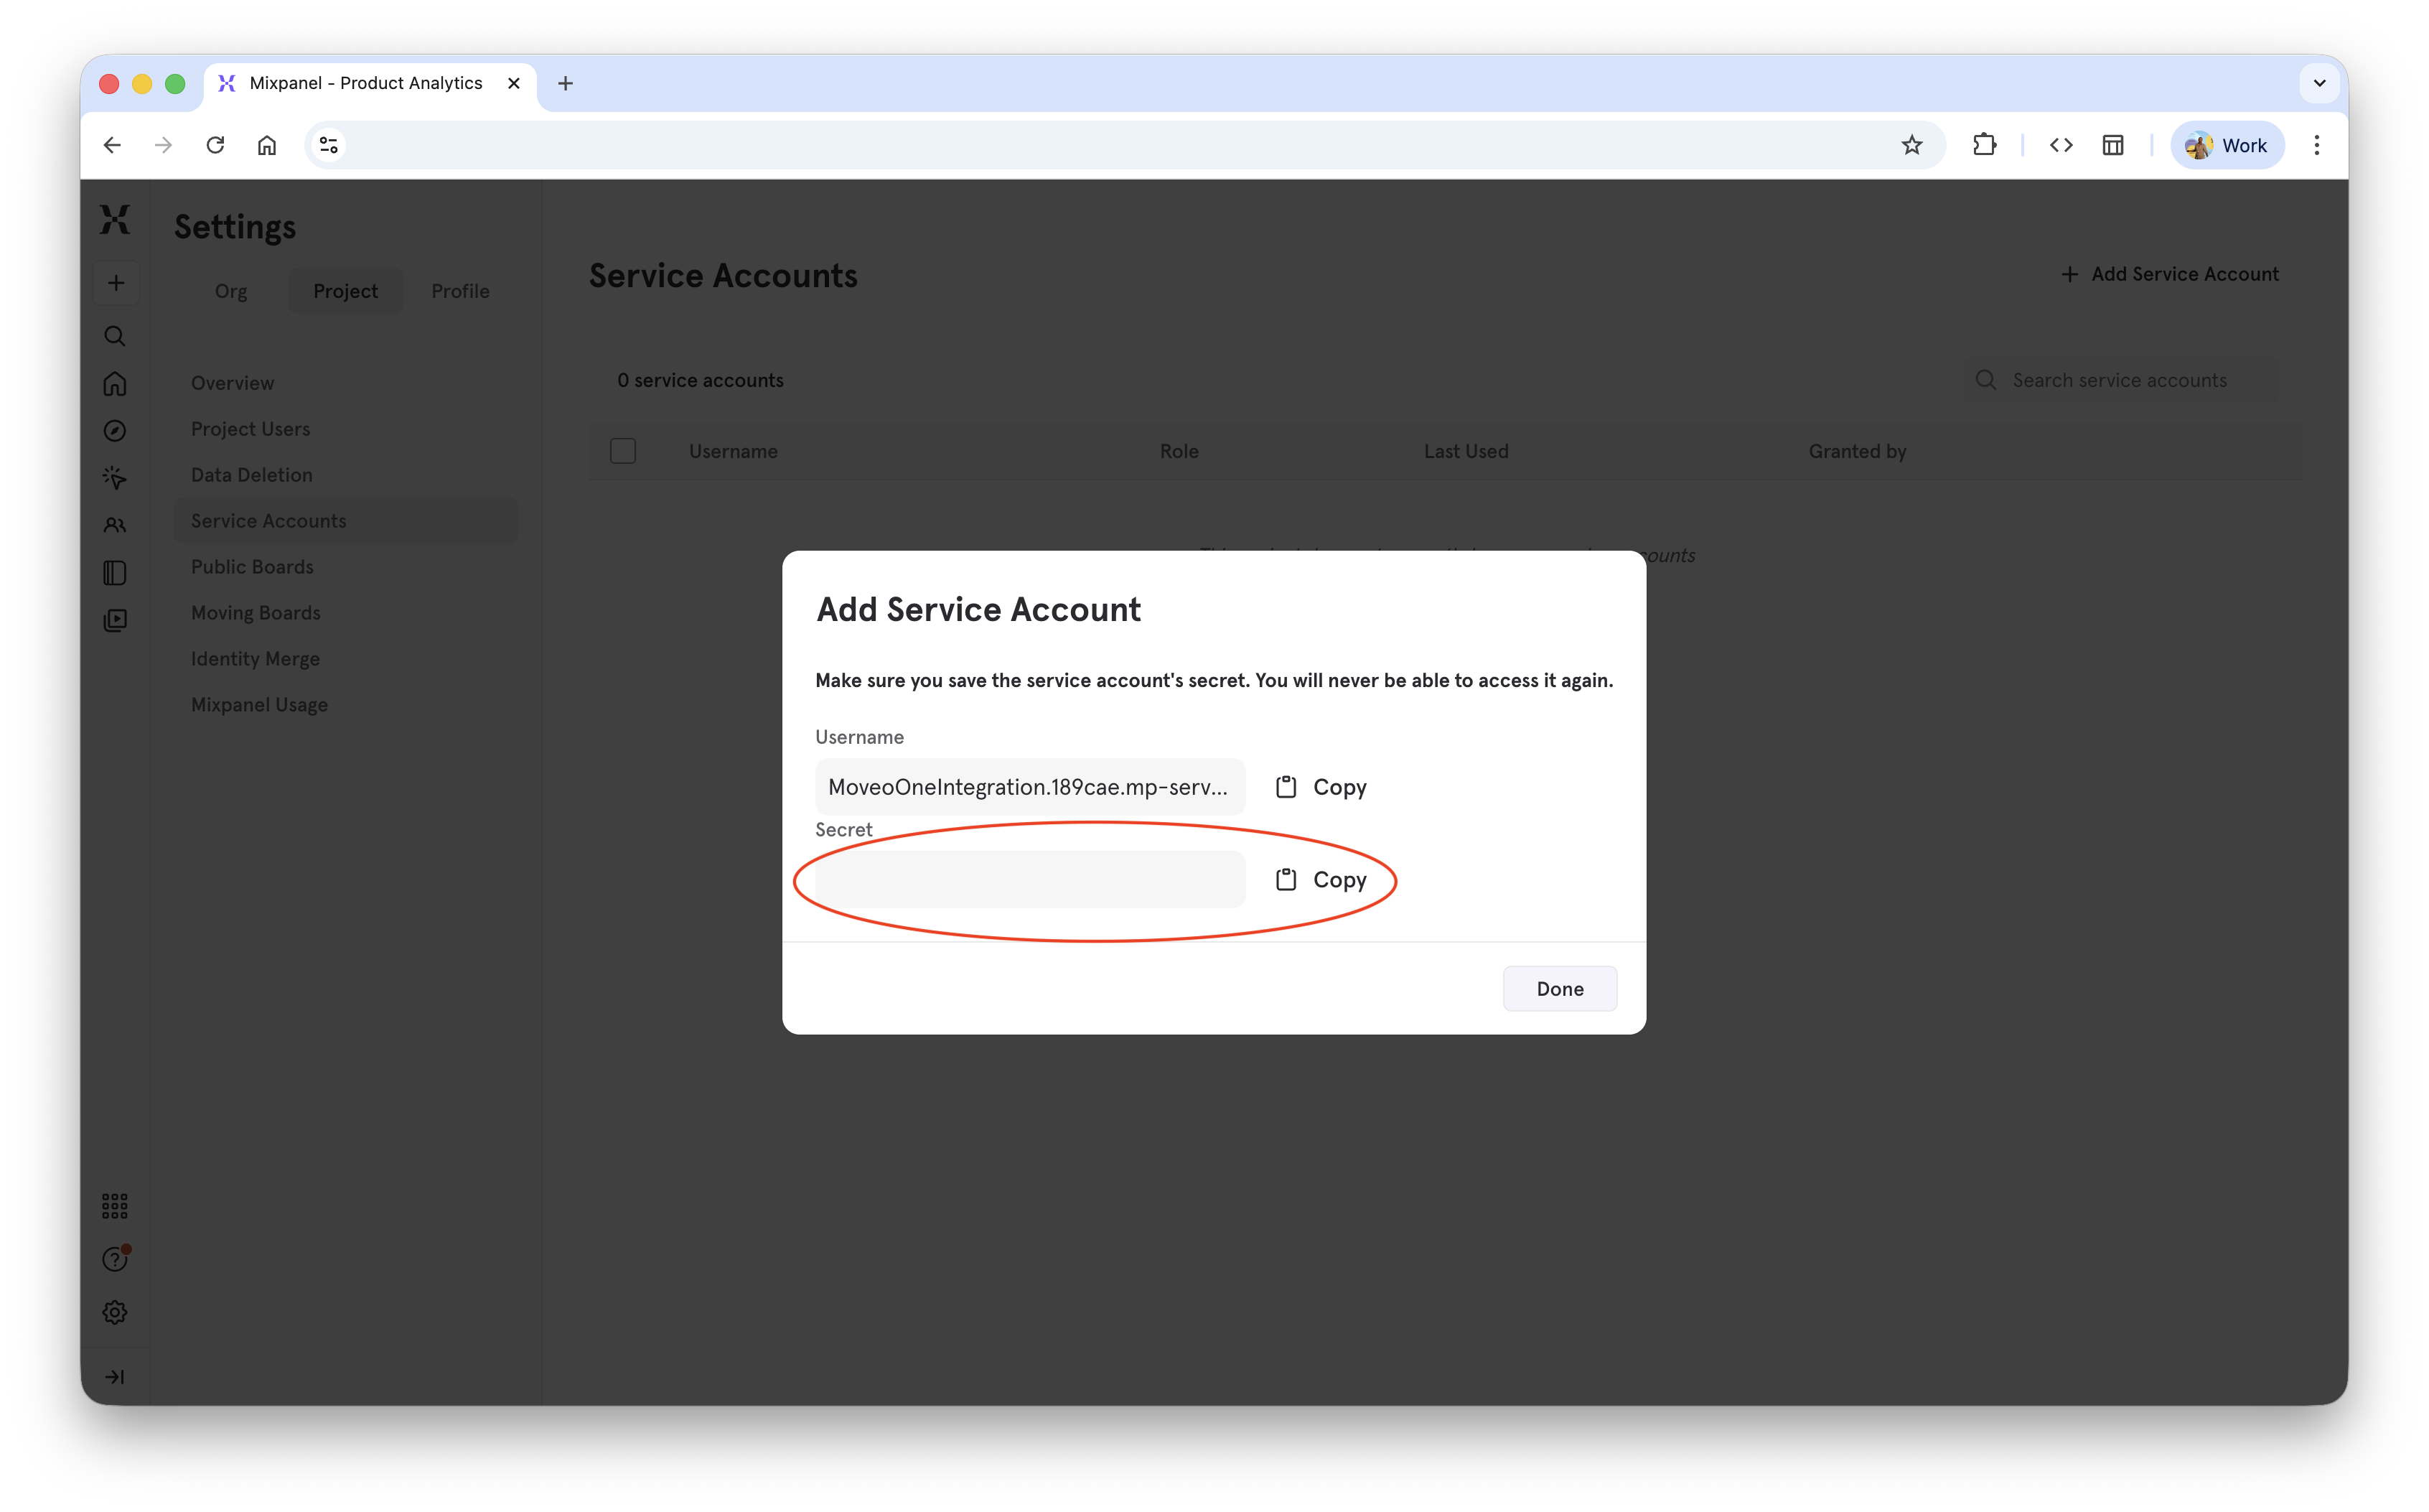The height and width of the screenshot is (1512, 2429).
Task: Open sidebar settings with the gear icon
Action: pos(115,1311)
